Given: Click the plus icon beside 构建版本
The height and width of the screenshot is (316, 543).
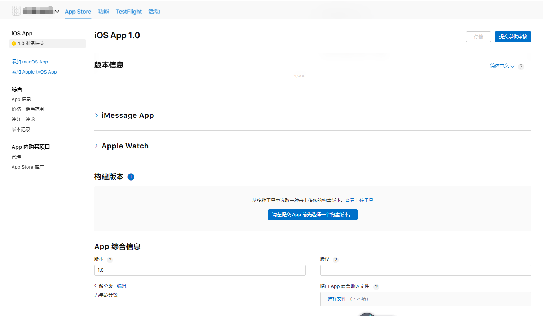Looking at the screenshot, I should click(x=131, y=177).
